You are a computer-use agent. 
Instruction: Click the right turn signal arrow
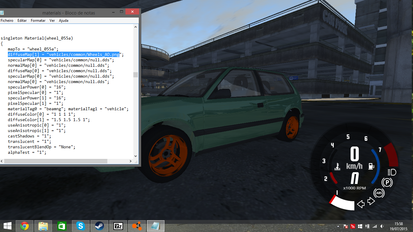(371, 201)
